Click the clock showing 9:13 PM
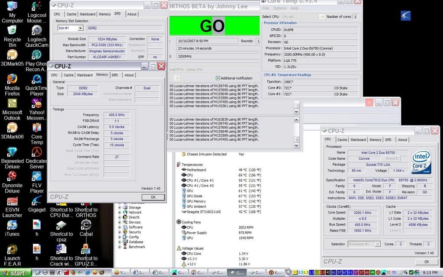 (x=430, y=273)
